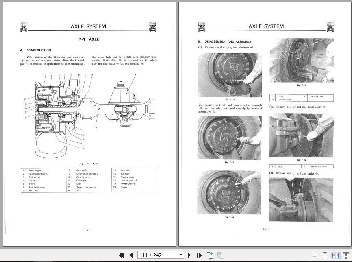Click the 'B. DISASSEMBLY AND ASSEMBLY' heading
This screenshot has height=262, width=352.
pos(225,41)
